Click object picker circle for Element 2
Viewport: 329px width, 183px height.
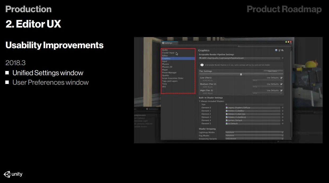pos(283,114)
